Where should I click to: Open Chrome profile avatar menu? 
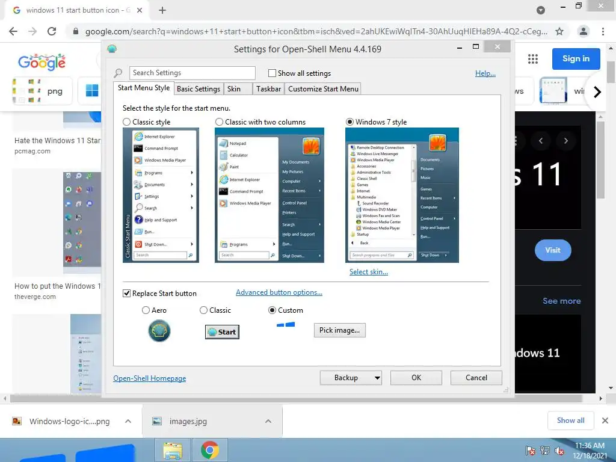coord(584,31)
